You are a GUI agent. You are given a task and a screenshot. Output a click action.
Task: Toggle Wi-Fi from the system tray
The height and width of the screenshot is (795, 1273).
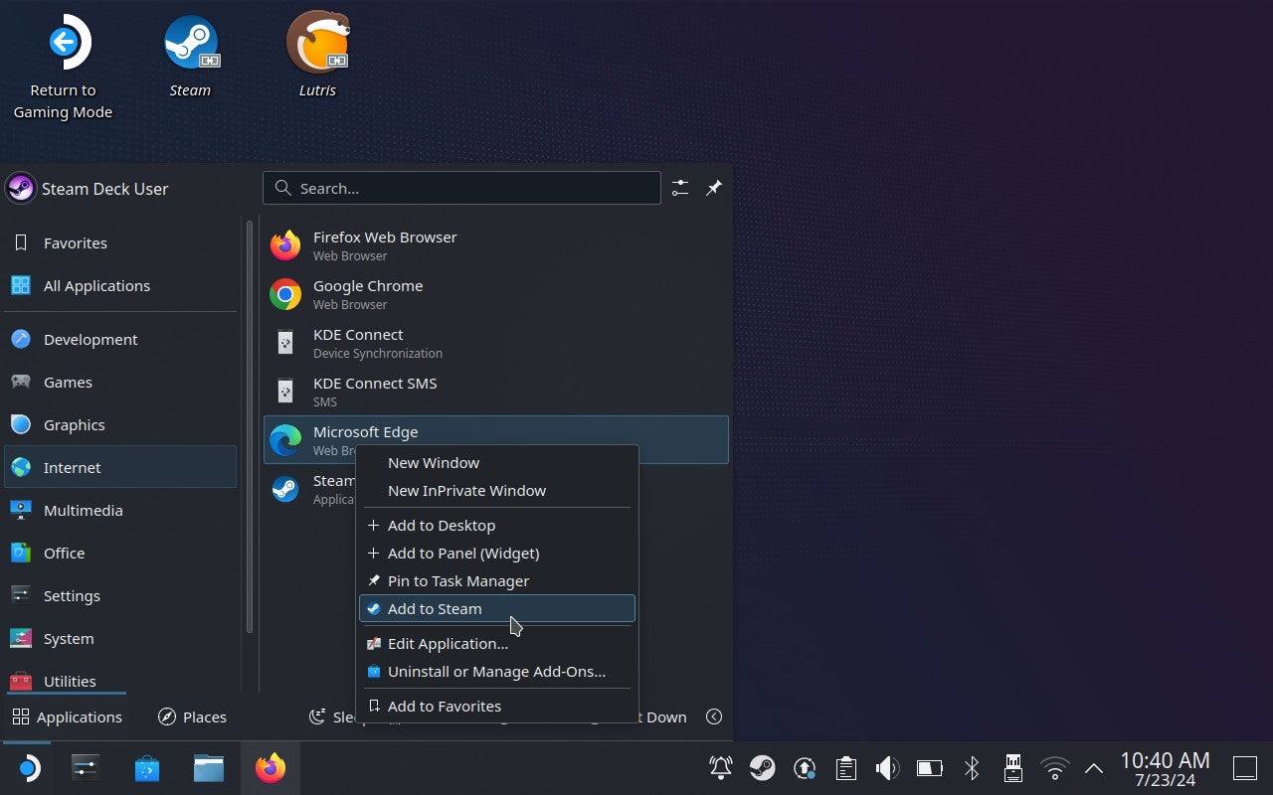point(1054,767)
